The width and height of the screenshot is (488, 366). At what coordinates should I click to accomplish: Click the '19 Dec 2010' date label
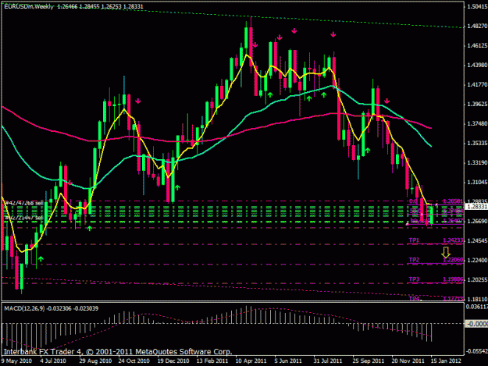[x=173, y=361]
